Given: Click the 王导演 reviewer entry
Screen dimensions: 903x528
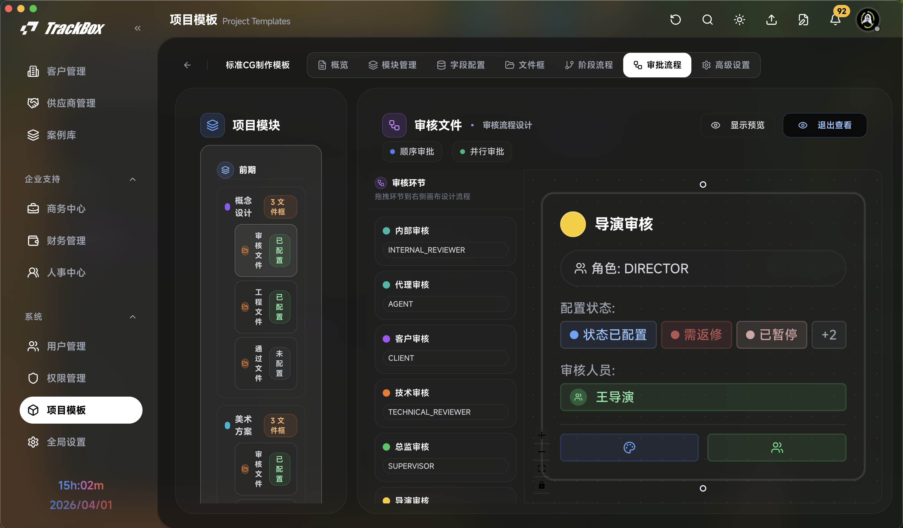Looking at the screenshot, I should pyautogui.click(x=703, y=397).
